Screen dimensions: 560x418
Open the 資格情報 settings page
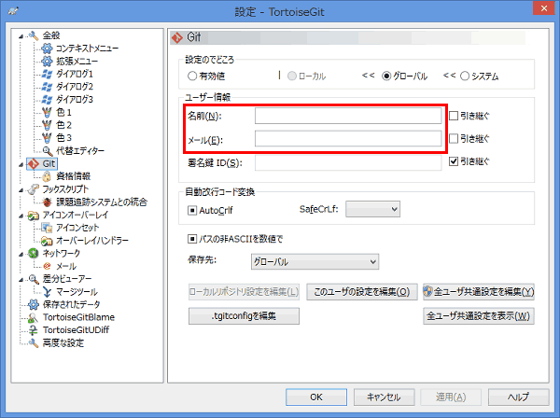[73, 176]
